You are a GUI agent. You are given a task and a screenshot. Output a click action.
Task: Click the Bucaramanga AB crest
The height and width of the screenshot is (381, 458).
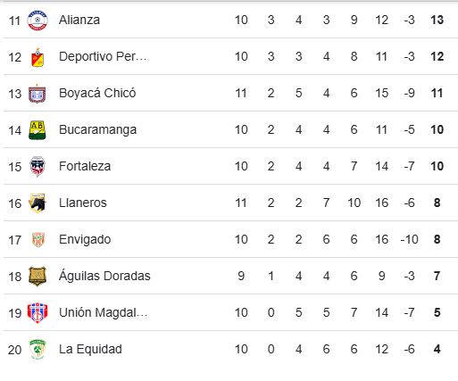(37, 130)
